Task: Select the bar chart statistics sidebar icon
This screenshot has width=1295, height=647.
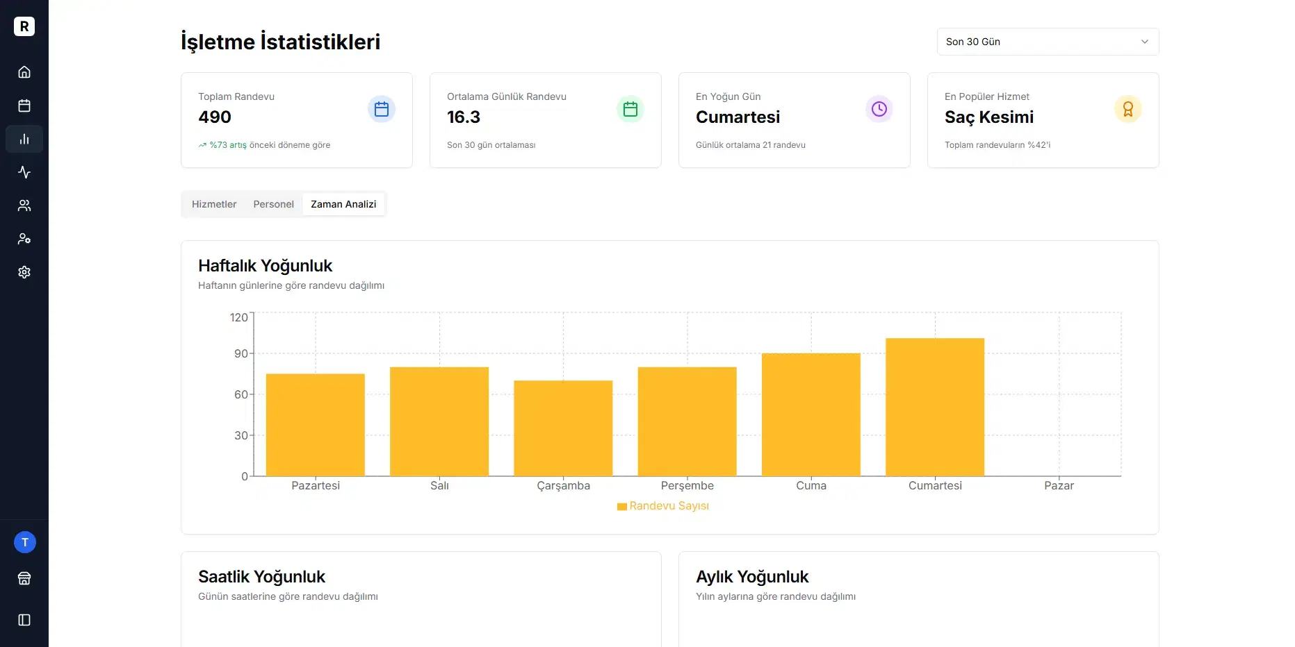Action: pos(24,139)
